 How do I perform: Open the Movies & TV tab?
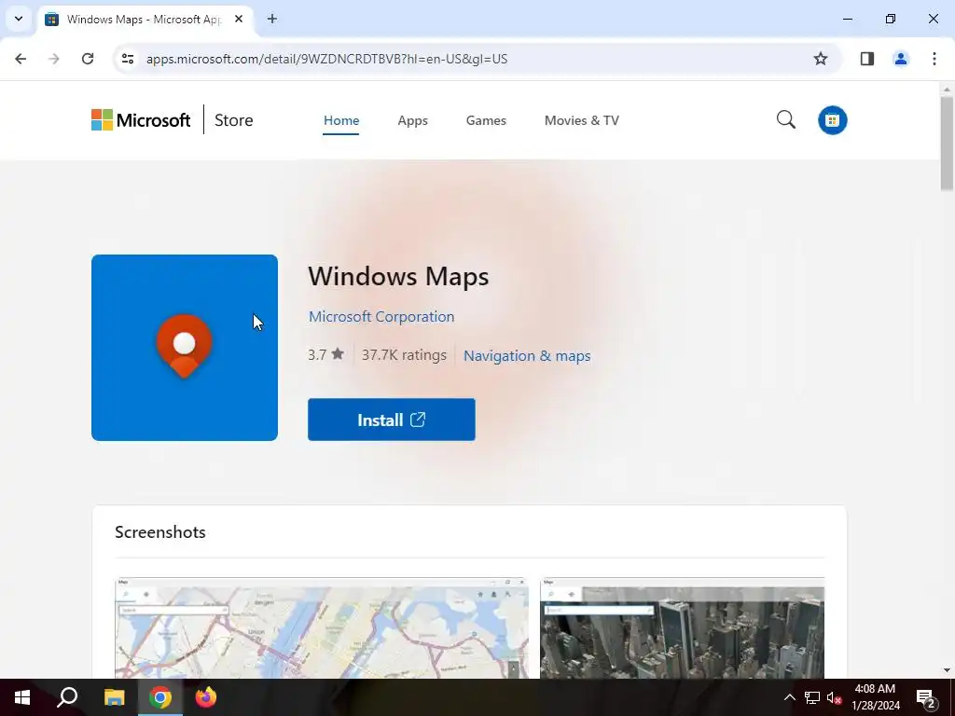point(582,120)
